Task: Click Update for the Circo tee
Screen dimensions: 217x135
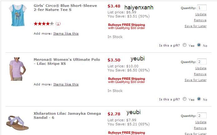Action: 200,14
